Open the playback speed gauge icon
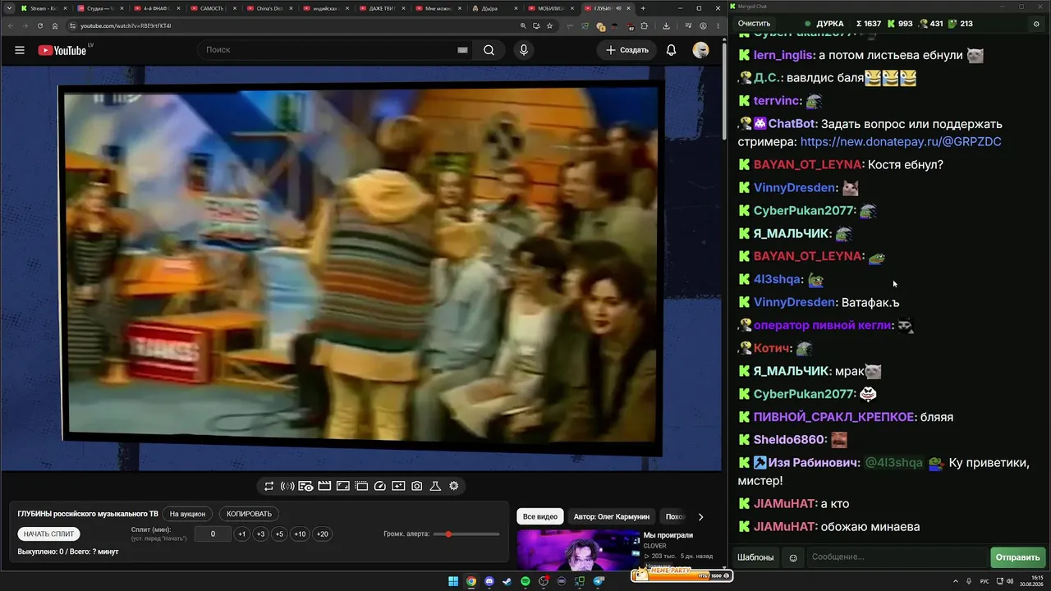The height and width of the screenshot is (591, 1051). pyautogui.click(x=379, y=486)
